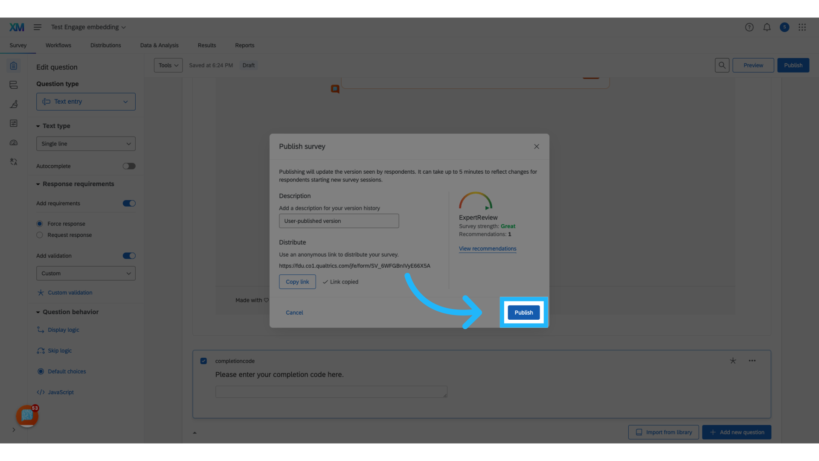Open the Single line text type dropdown
Screen dimensions: 819x461
pyautogui.click(x=86, y=144)
